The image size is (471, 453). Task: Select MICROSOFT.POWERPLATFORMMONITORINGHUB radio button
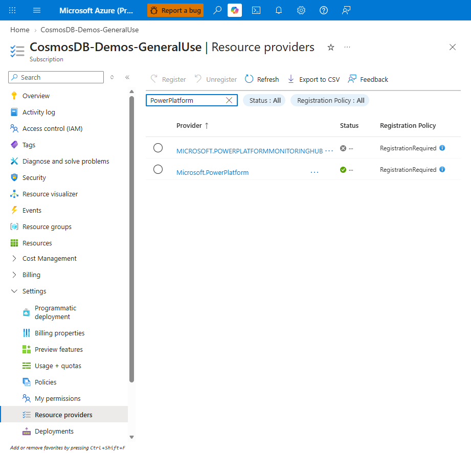[x=158, y=148]
